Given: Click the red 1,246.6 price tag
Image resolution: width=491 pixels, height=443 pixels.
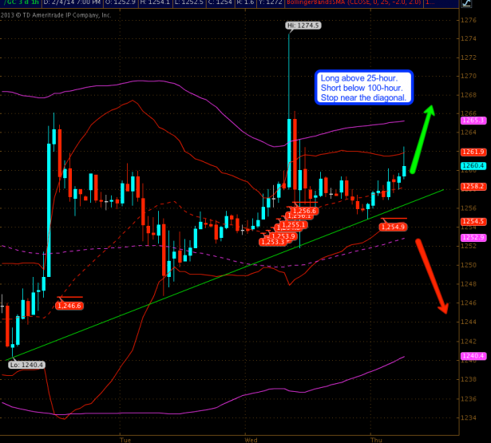Looking at the screenshot, I should point(69,305).
